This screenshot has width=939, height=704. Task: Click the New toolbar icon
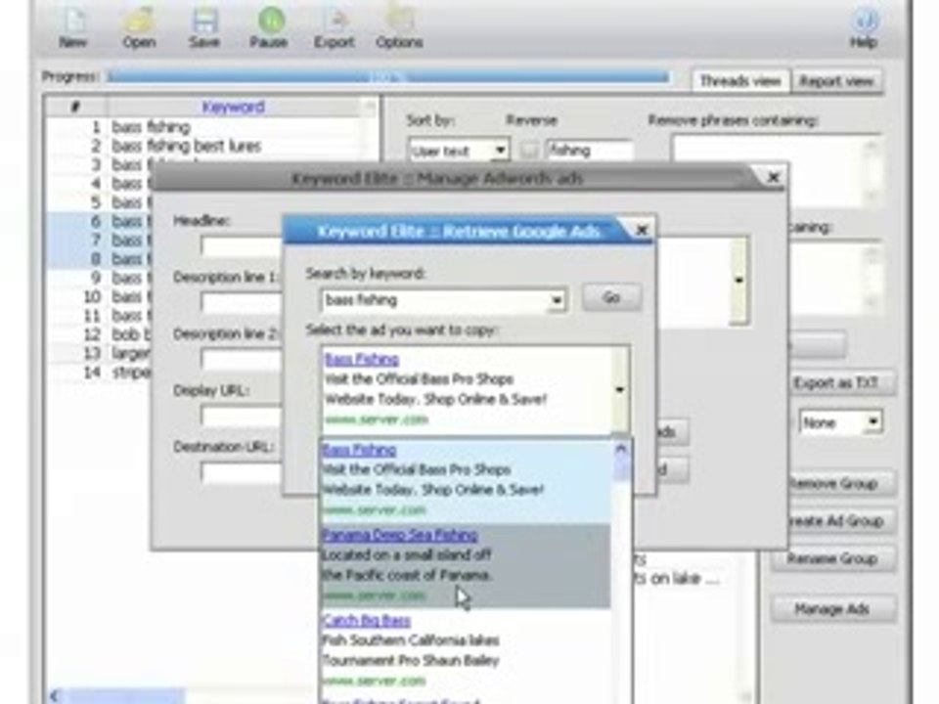pos(73,27)
